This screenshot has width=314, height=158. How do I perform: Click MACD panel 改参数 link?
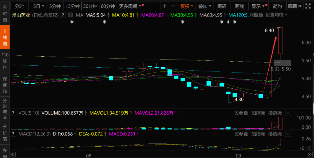tap(241, 134)
